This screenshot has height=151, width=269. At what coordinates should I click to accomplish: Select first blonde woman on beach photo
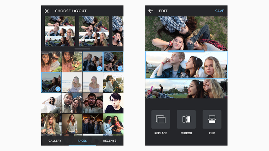click(72, 82)
